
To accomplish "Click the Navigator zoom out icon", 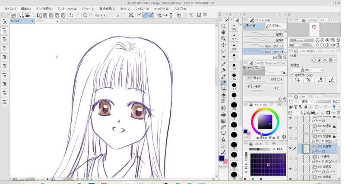I will click(317, 40).
